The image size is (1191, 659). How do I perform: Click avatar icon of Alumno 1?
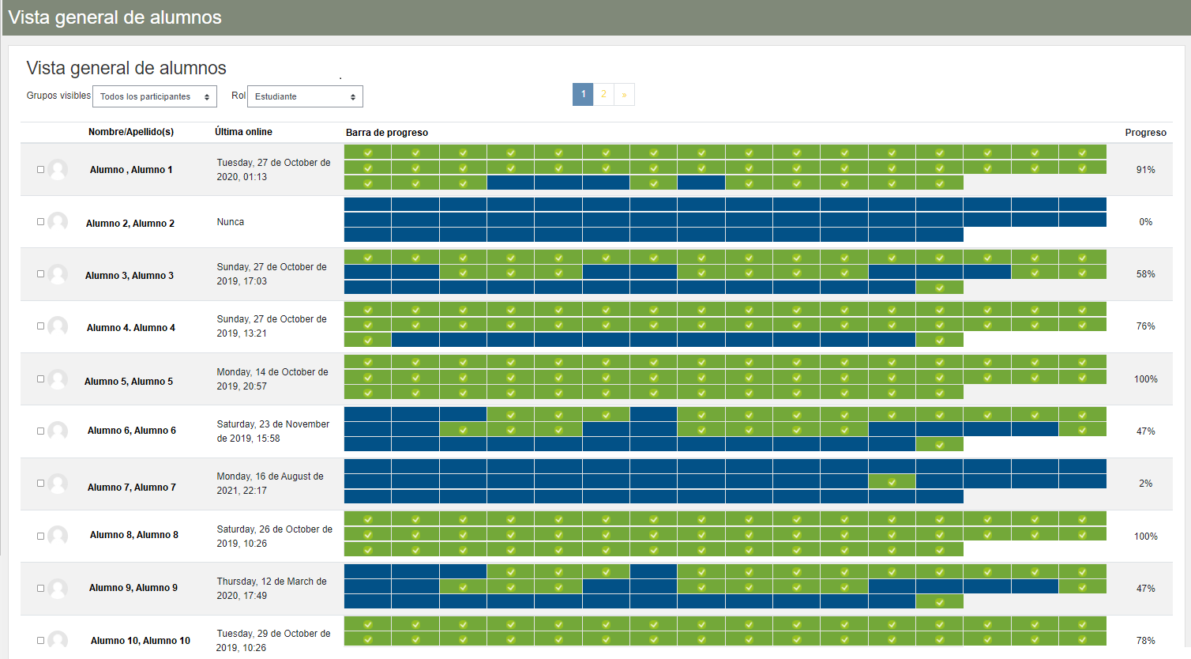pyautogui.click(x=58, y=169)
